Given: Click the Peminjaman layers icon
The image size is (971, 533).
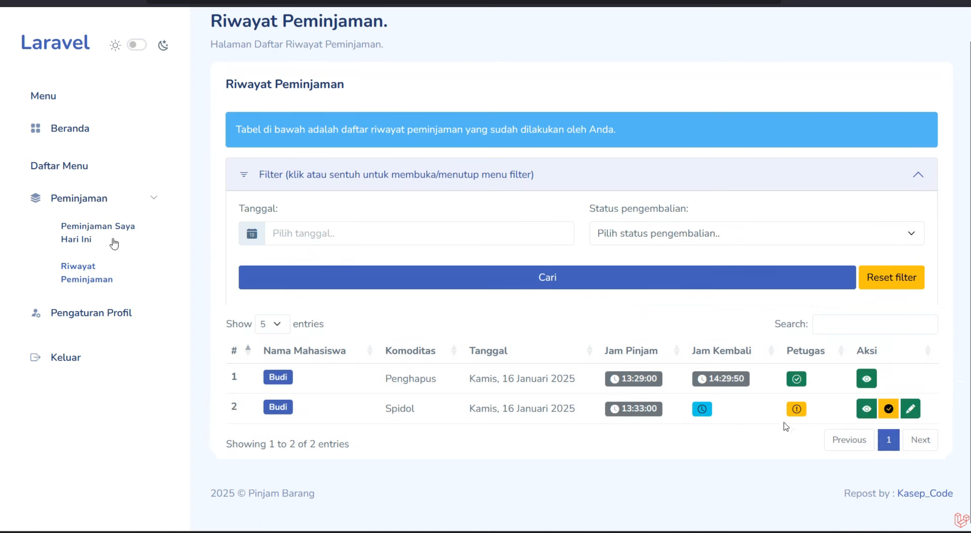Looking at the screenshot, I should [35, 198].
